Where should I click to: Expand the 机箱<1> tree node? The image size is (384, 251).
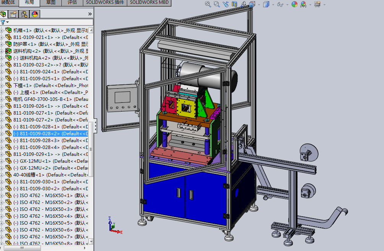[2, 31]
